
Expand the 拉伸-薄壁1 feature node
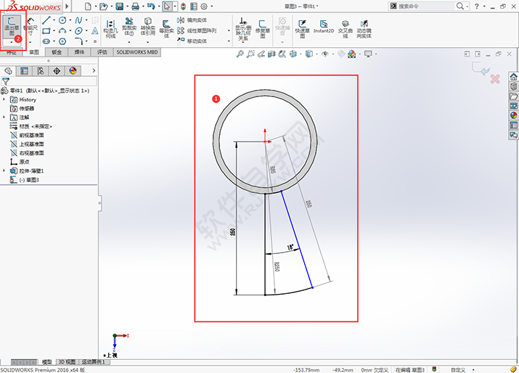[4, 171]
